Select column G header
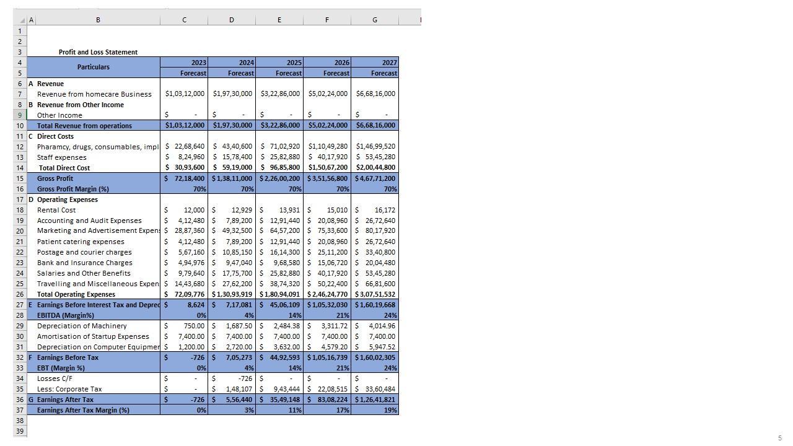793x446 pixels. click(x=374, y=20)
